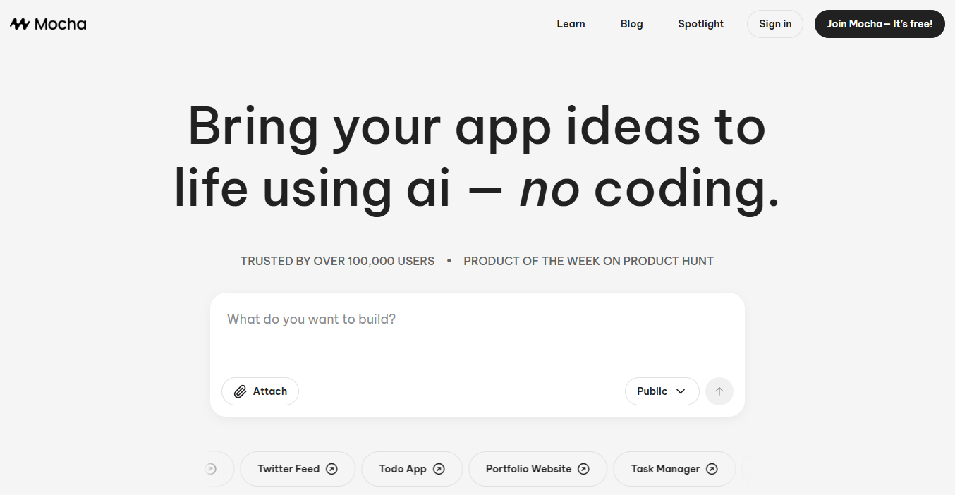Open the Spotlight nav item
The height and width of the screenshot is (495, 955).
(700, 24)
